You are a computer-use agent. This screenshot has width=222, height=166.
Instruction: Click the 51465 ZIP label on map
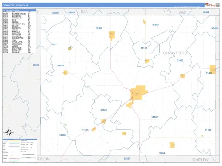click(180, 60)
